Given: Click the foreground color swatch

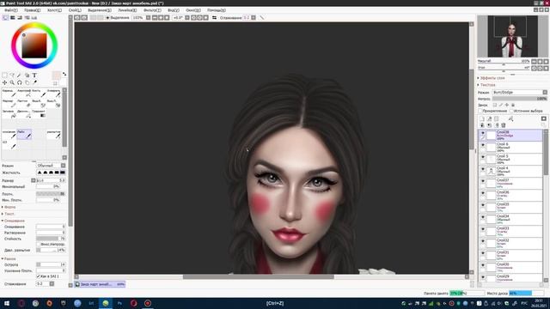Looking at the screenshot, I should (56, 75).
